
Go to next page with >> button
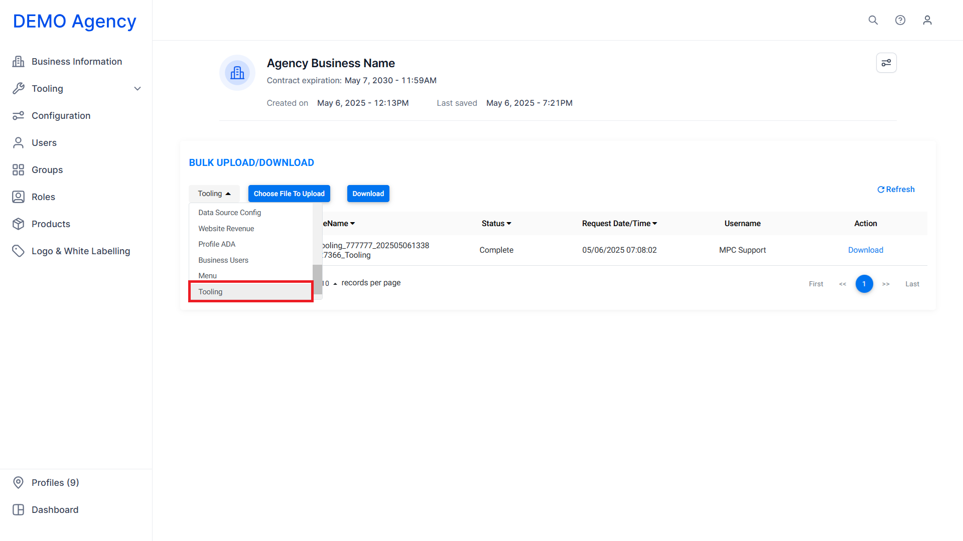point(886,284)
